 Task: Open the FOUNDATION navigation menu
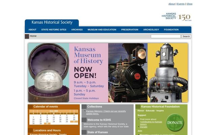171,30
